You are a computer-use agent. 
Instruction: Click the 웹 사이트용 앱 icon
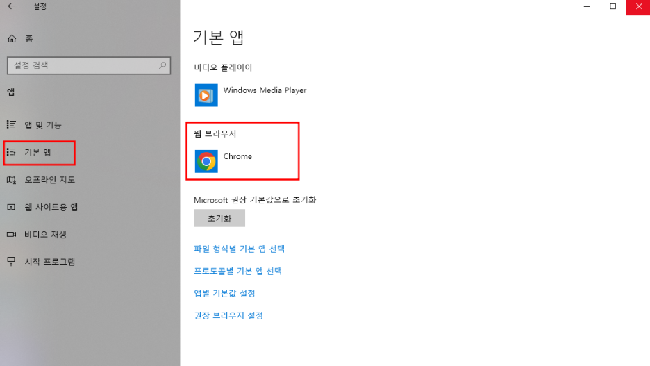pyautogui.click(x=11, y=207)
